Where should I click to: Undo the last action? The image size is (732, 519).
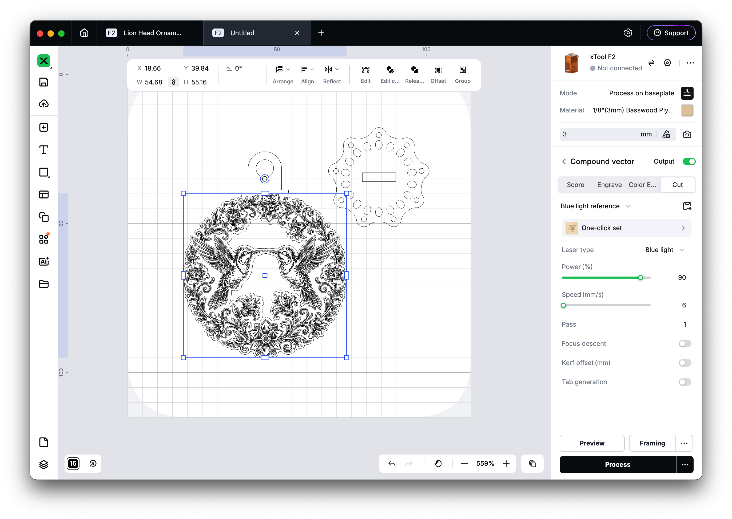pos(392,463)
